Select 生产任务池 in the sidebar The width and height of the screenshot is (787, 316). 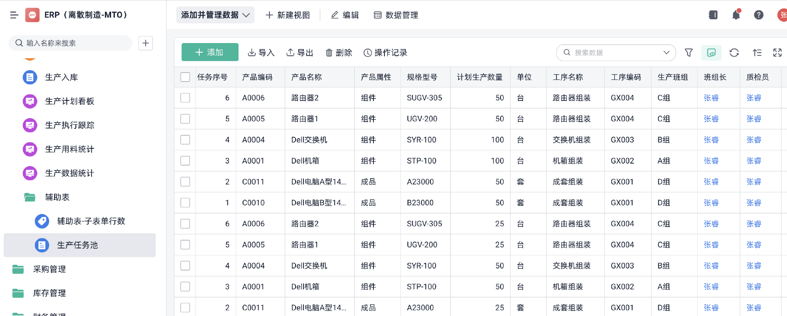pos(80,245)
